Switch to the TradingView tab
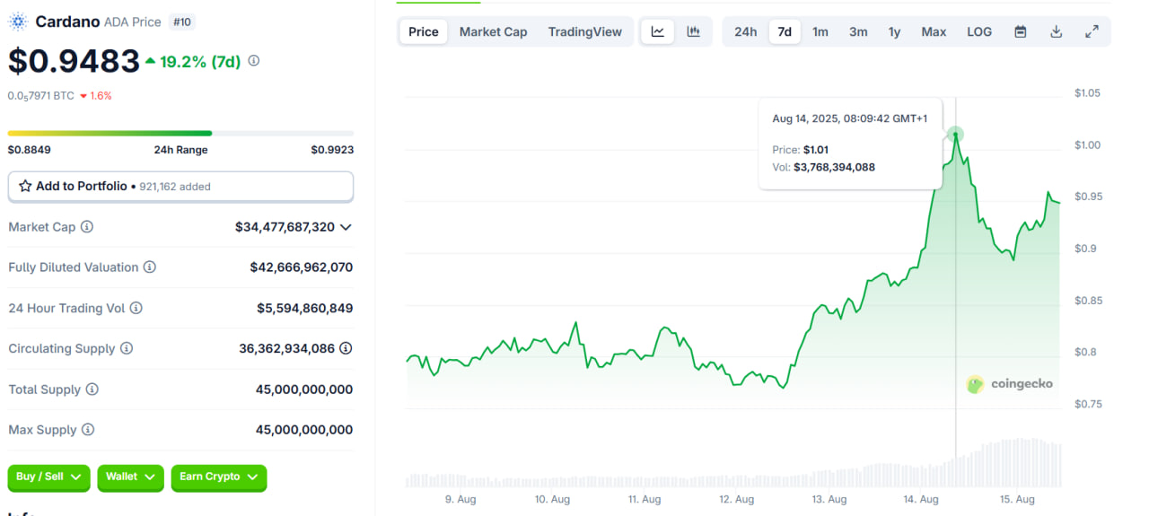1149x516 pixels. click(584, 31)
